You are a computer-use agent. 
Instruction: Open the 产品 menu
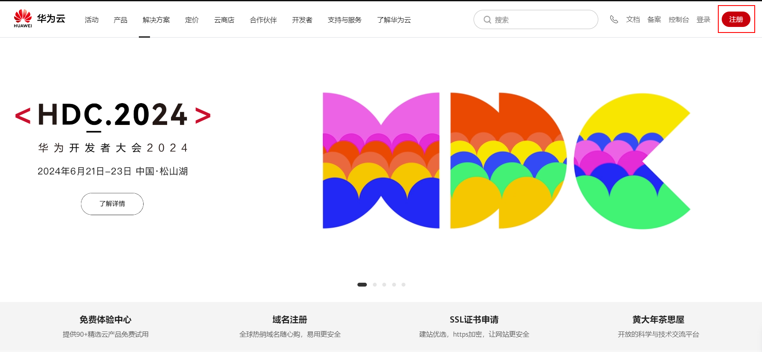(x=120, y=20)
